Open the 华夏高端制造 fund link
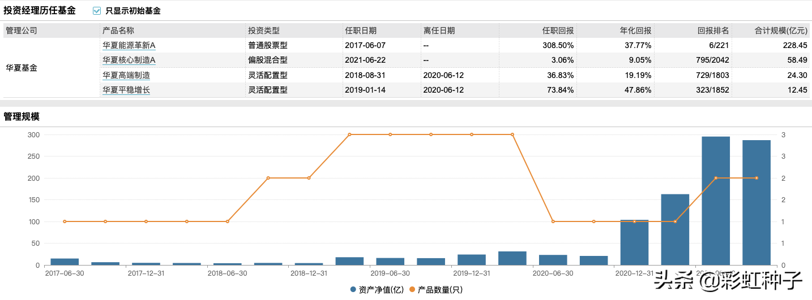812x300 pixels. point(126,75)
